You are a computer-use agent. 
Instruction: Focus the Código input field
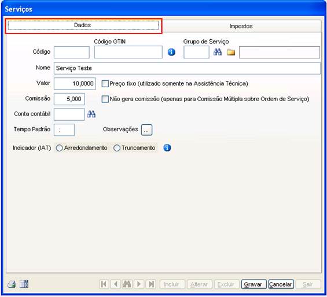click(x=72, y=52)
